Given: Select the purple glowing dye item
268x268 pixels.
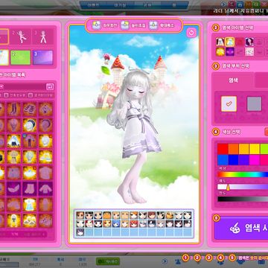Looking at the screenshot, I should [229, 51].
